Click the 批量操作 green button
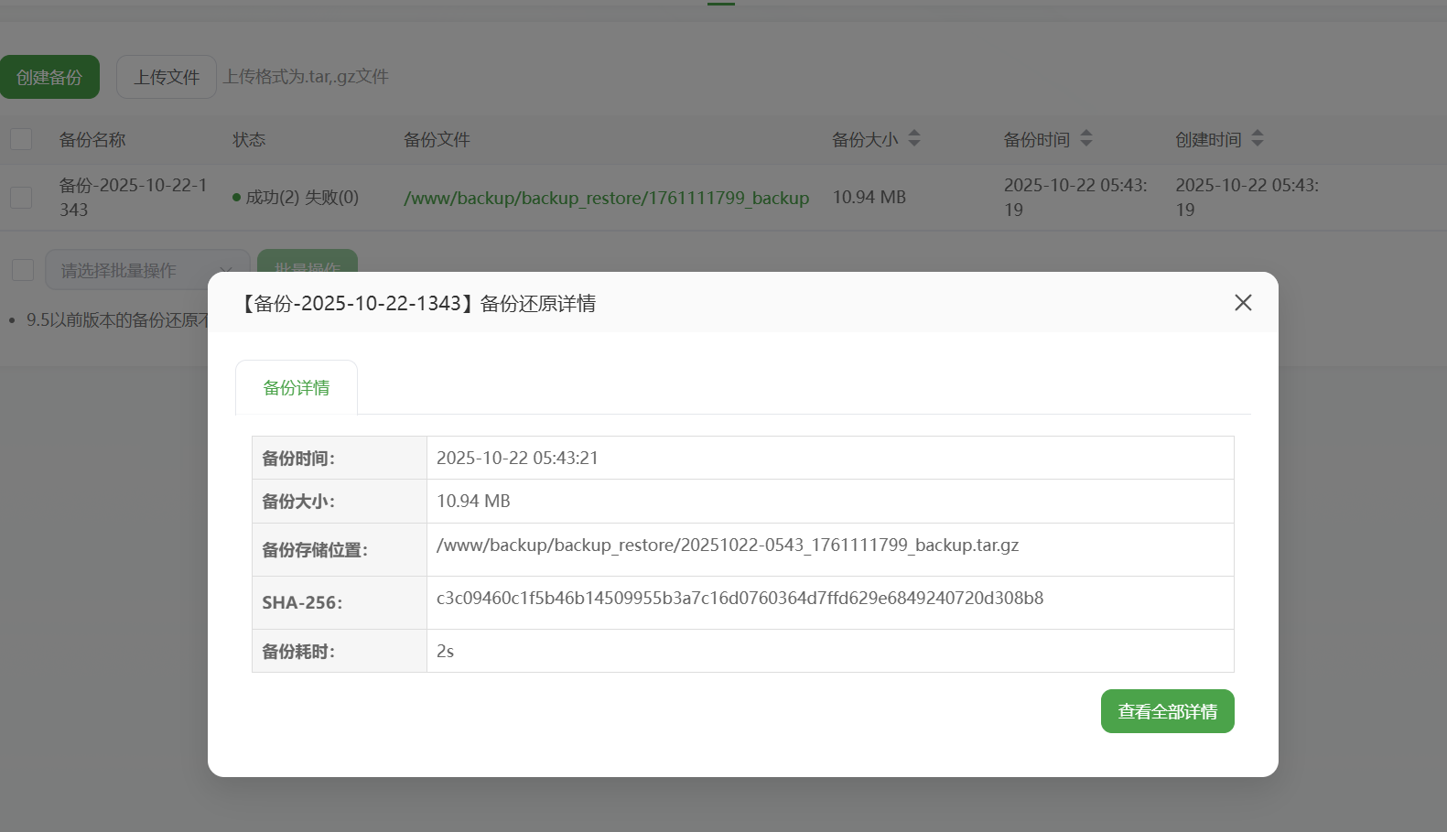This screenshot has width=1447, height=832. coord(308,261)
